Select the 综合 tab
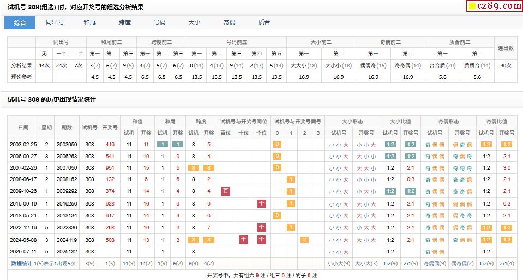 (x=20, y=23)
